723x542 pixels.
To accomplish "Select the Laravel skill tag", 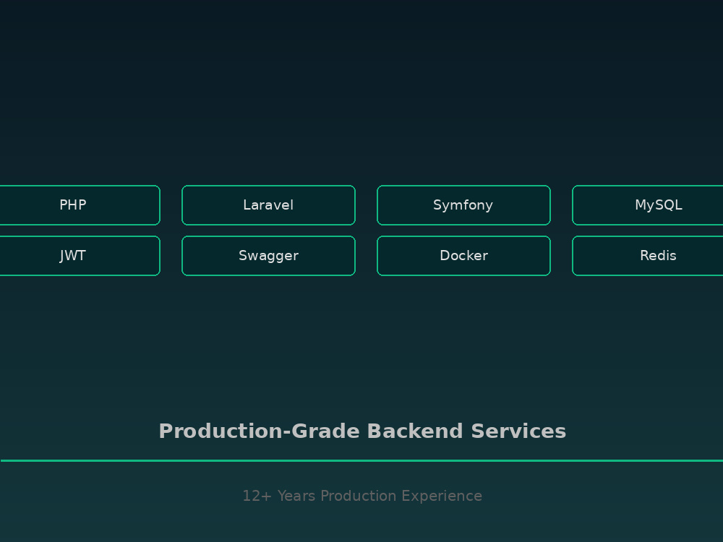I will pos(268,205).
